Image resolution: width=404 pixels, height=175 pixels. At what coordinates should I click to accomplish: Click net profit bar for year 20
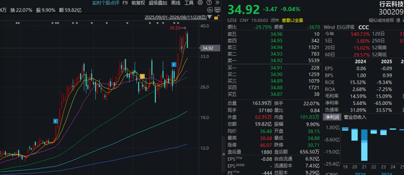coord(355,135)
